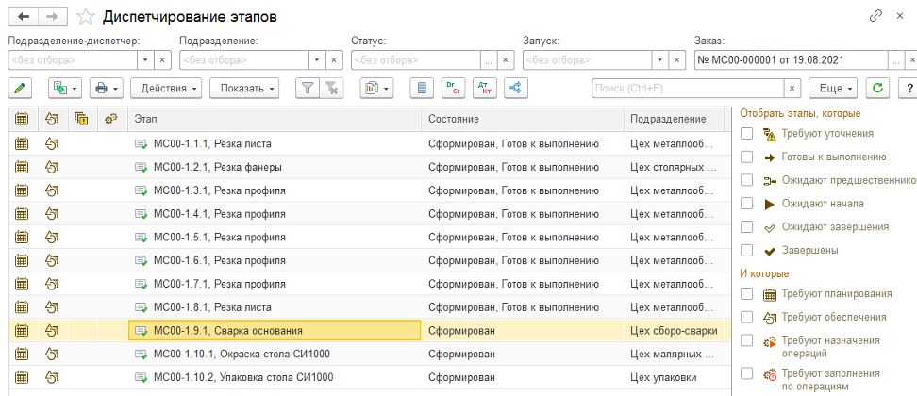Clear Подразделение-диспетчер filter with X

point(162,60)
